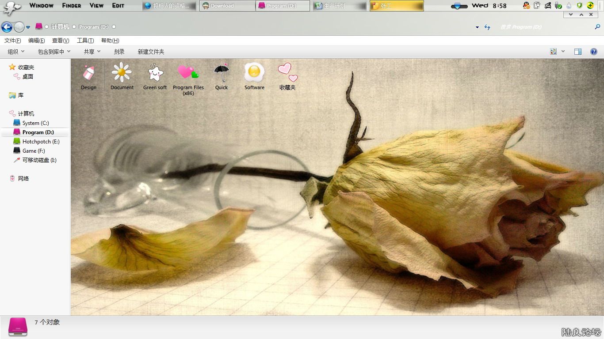Switch to the Download taskbar window
This screenshot has width=604, height=339.
pyautogui.click(x=227, y=6)
